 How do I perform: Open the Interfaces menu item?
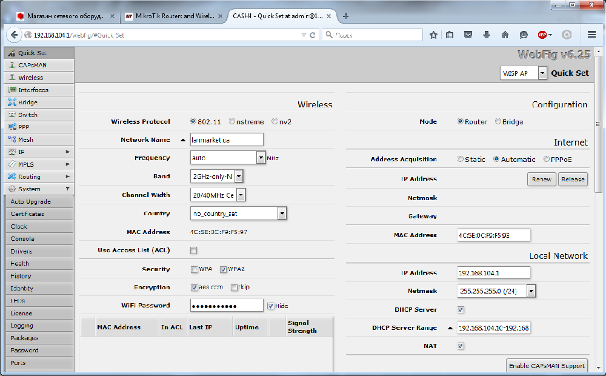click(x=33, y=90)
